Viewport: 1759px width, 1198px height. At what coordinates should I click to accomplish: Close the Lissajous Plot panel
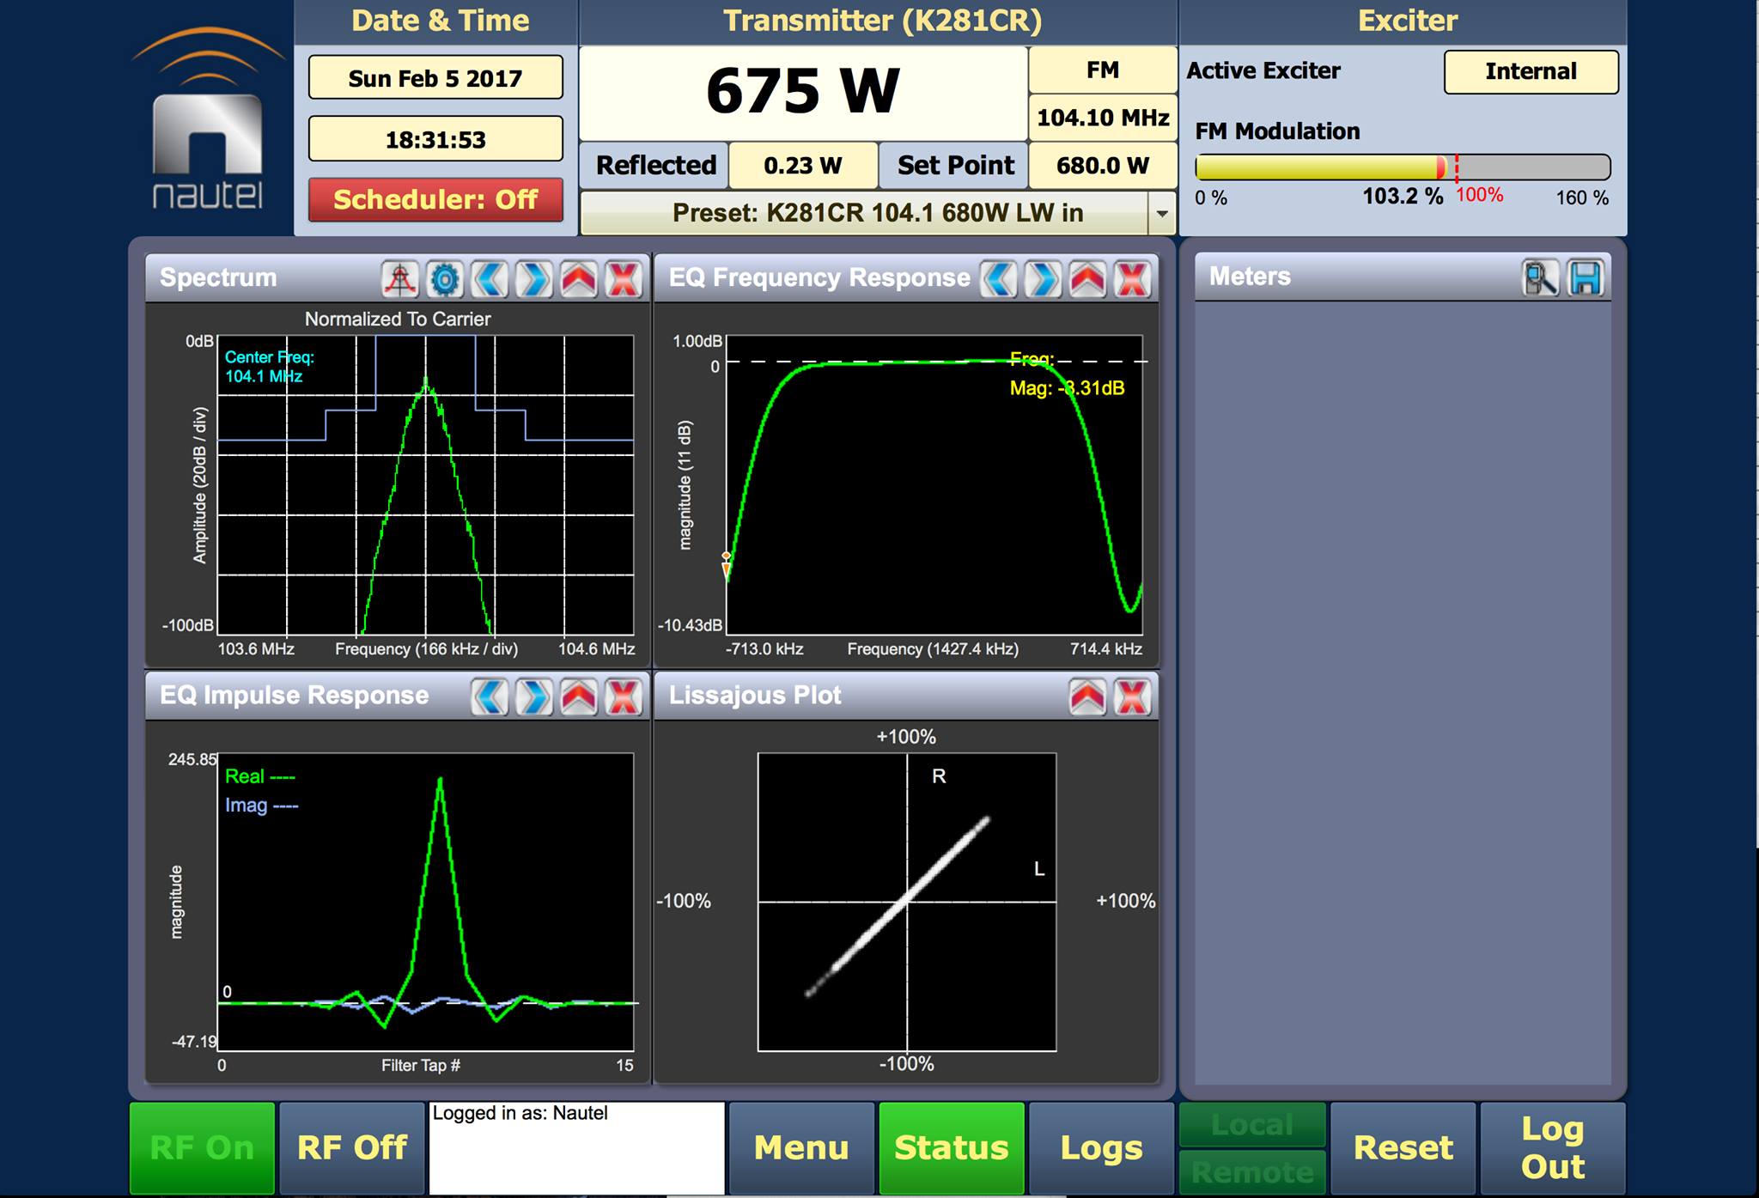pos(1133,696)
